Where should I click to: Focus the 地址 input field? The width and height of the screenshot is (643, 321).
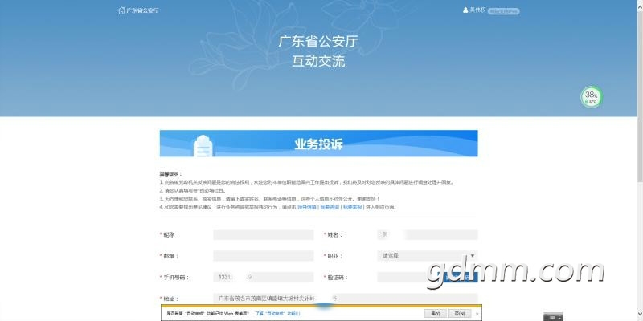346,299
